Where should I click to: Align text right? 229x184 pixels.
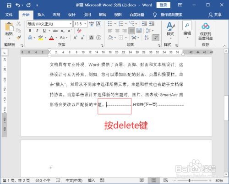(125, 31)
